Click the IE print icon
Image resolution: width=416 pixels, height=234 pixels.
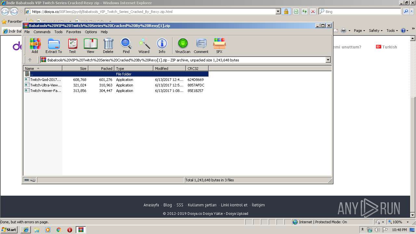(344, 31)
